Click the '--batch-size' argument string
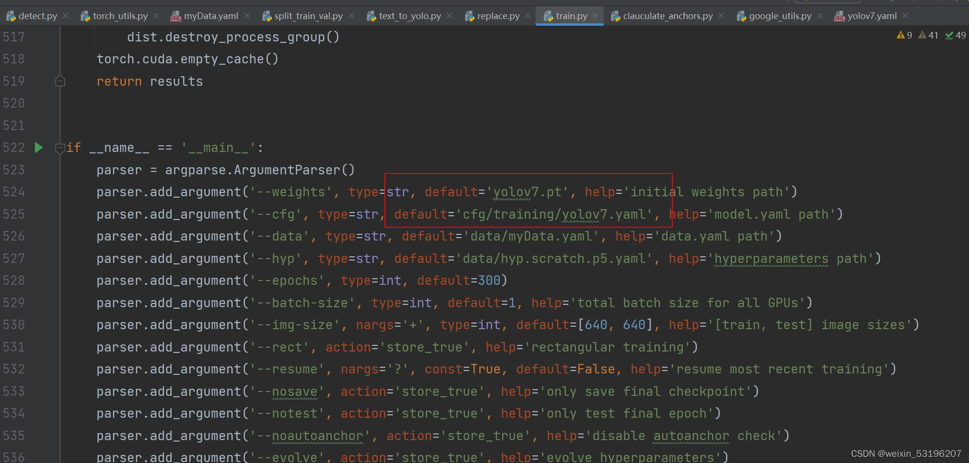The width and height of the screenshot is (969, 463). [302, 303]
